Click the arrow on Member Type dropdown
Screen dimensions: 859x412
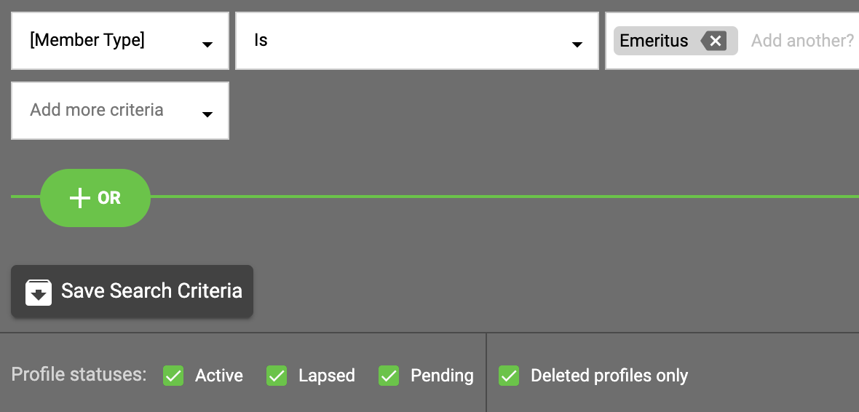coord(207,45)
